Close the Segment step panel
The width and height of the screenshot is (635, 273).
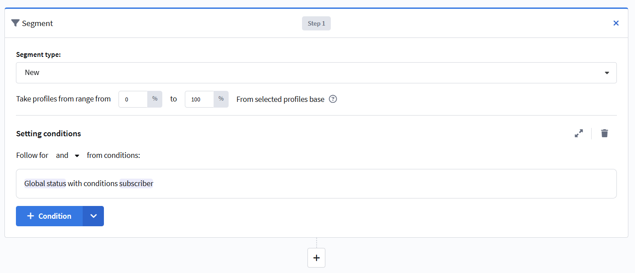pyautogui.click(x=616, y=23)
